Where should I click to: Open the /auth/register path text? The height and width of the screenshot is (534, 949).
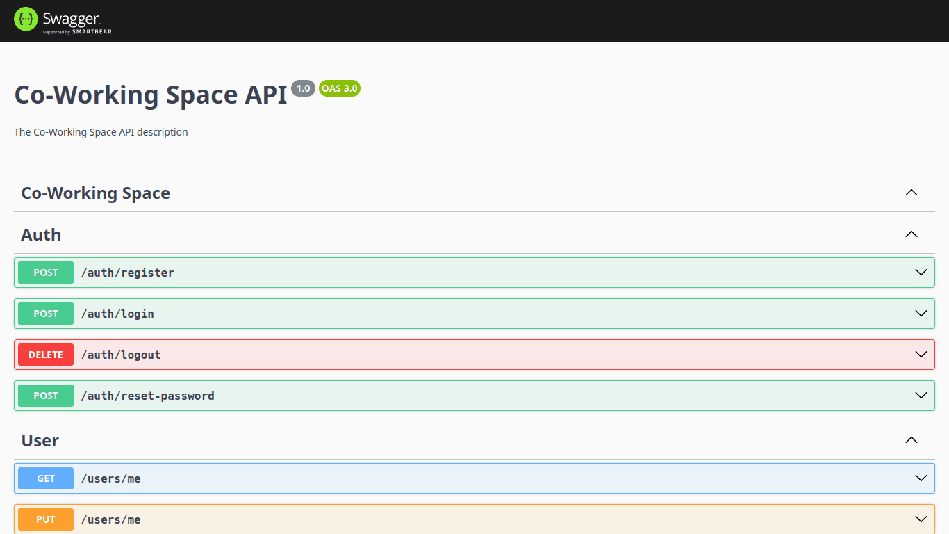128,273
